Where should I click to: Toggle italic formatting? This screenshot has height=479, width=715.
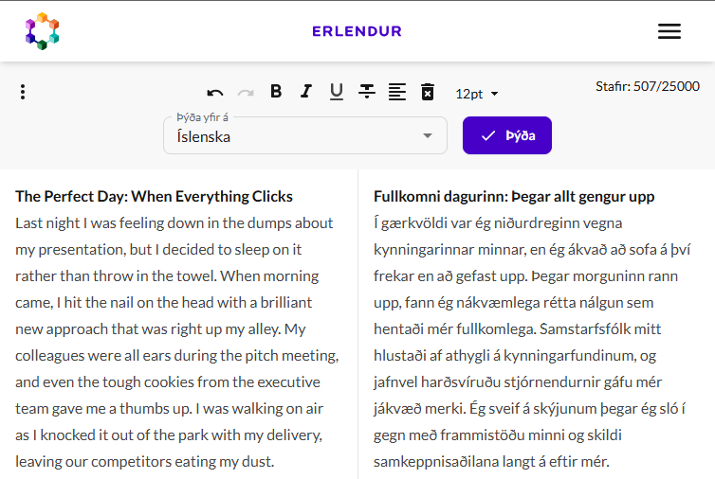(306, 92)
